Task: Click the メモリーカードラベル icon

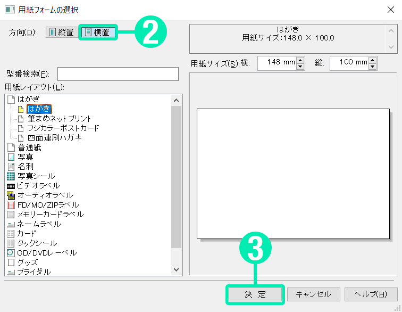Action: tap(11, 215)
